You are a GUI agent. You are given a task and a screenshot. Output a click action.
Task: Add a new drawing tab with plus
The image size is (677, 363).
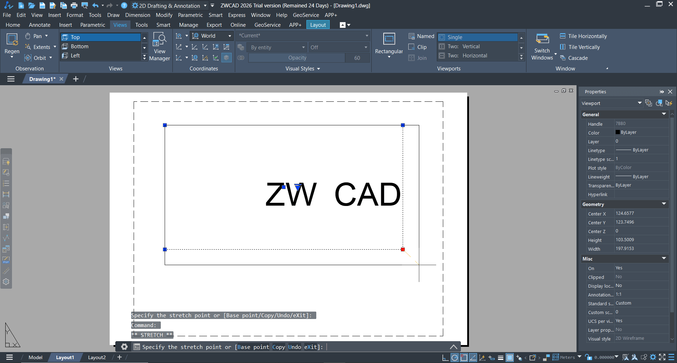[x=75, y=79]
